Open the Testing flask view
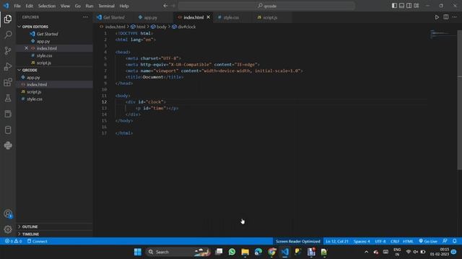462x259 pixels. coord(8,98)
